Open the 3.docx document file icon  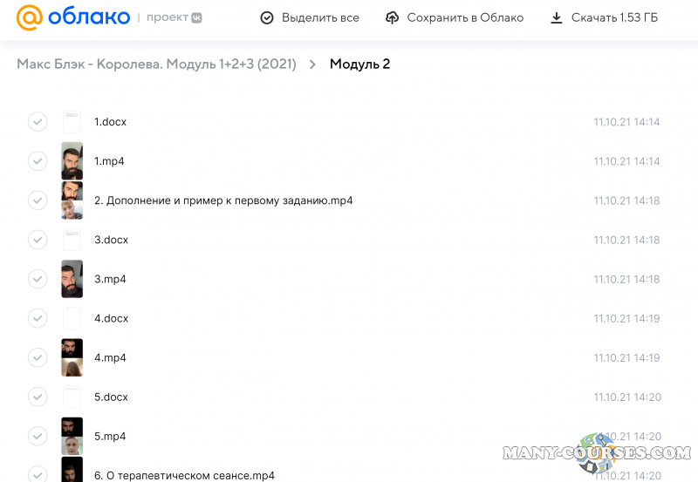(x=72, y=240)
